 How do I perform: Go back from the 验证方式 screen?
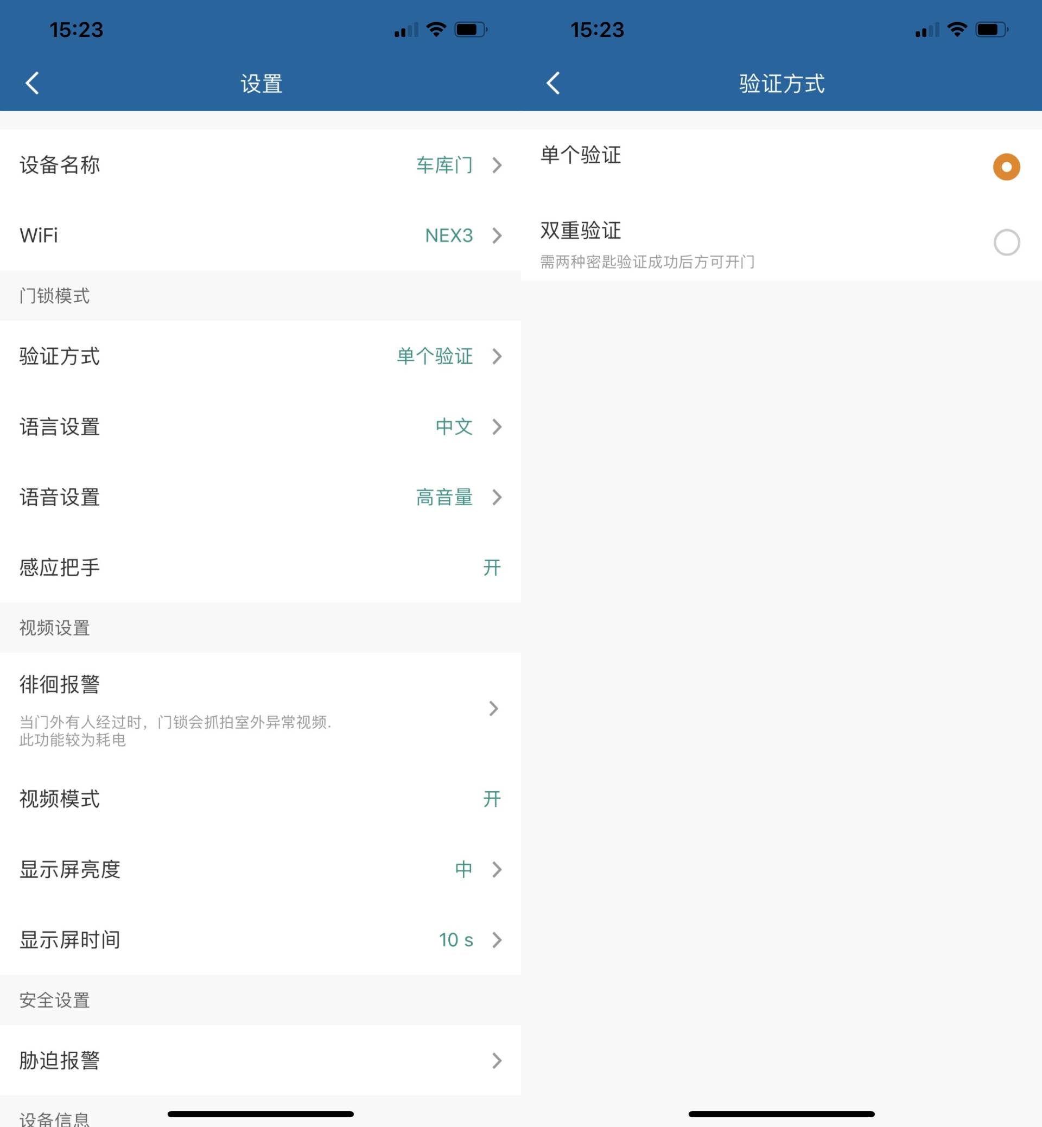click(x=553, y=83)
